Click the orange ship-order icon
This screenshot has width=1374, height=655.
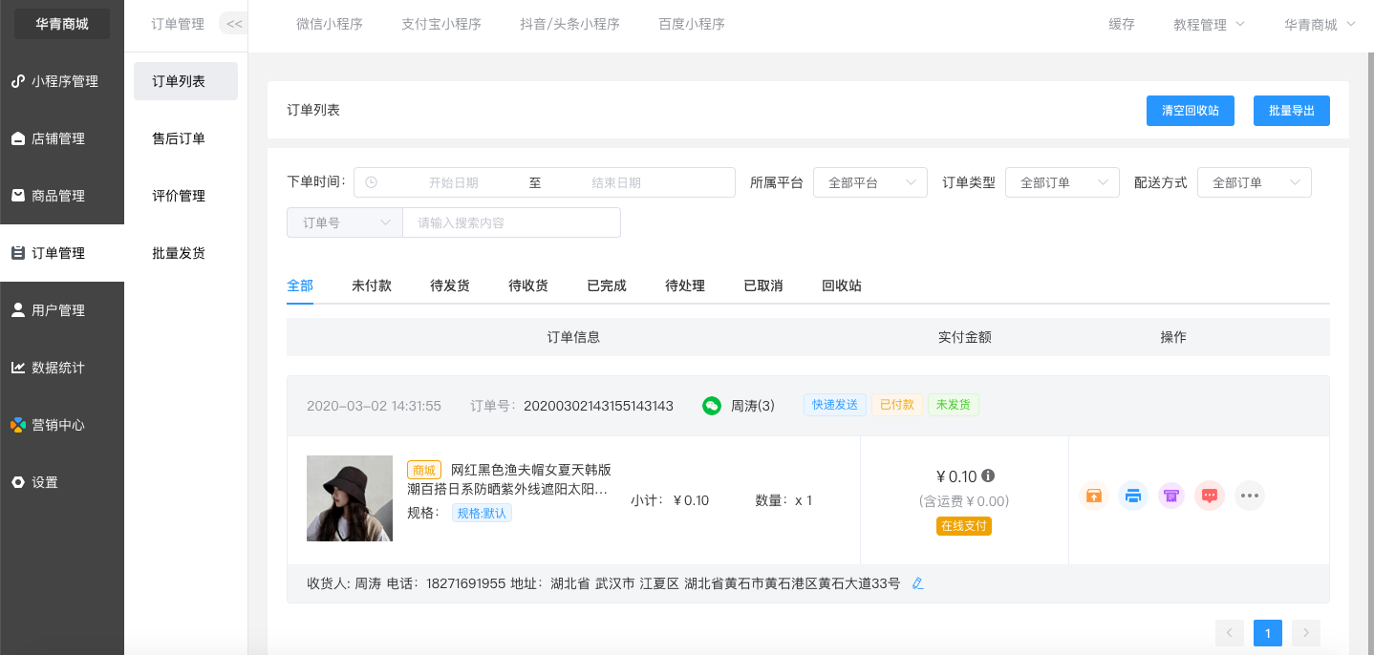point(1094,496)
